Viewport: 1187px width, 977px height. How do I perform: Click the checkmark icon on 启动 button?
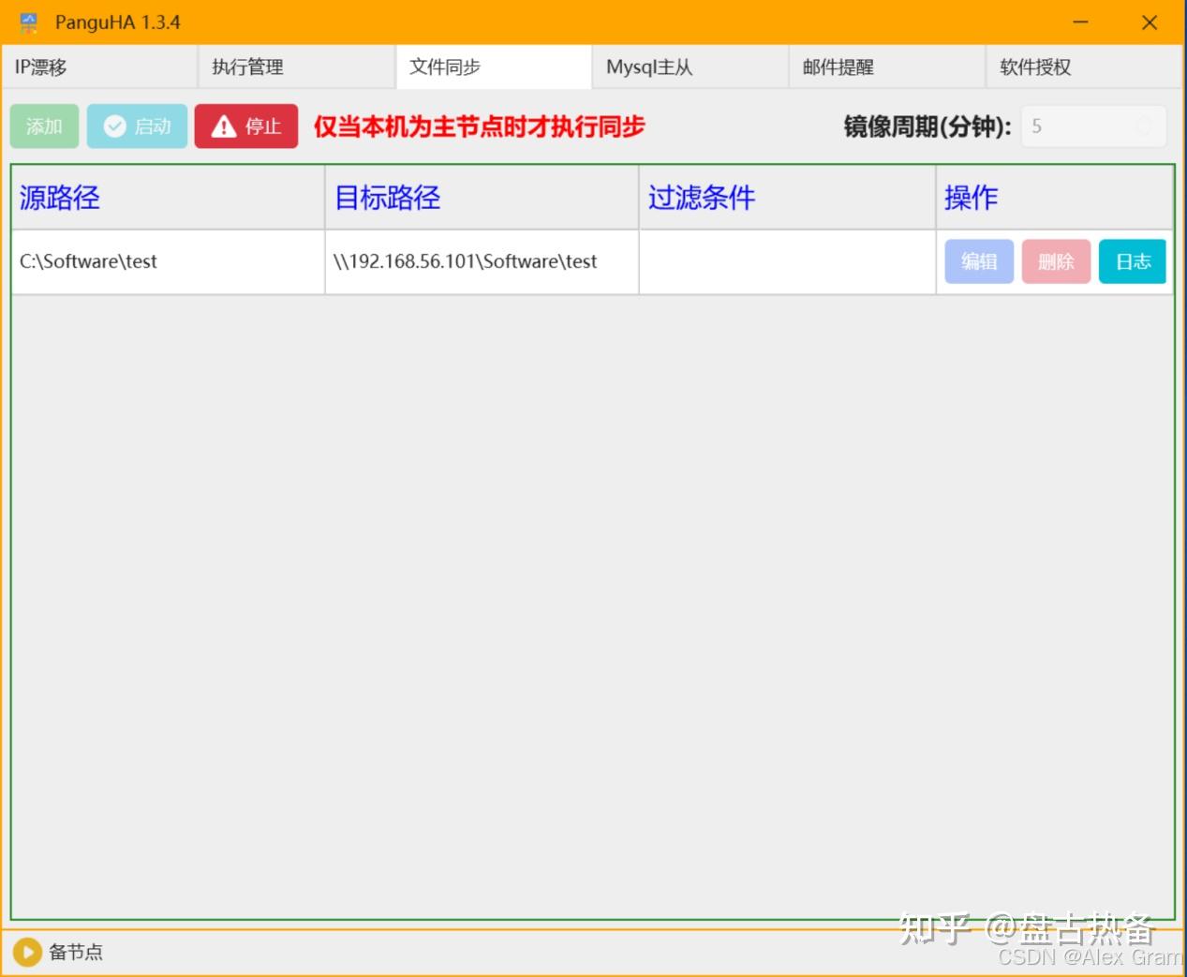coord(114,126)
